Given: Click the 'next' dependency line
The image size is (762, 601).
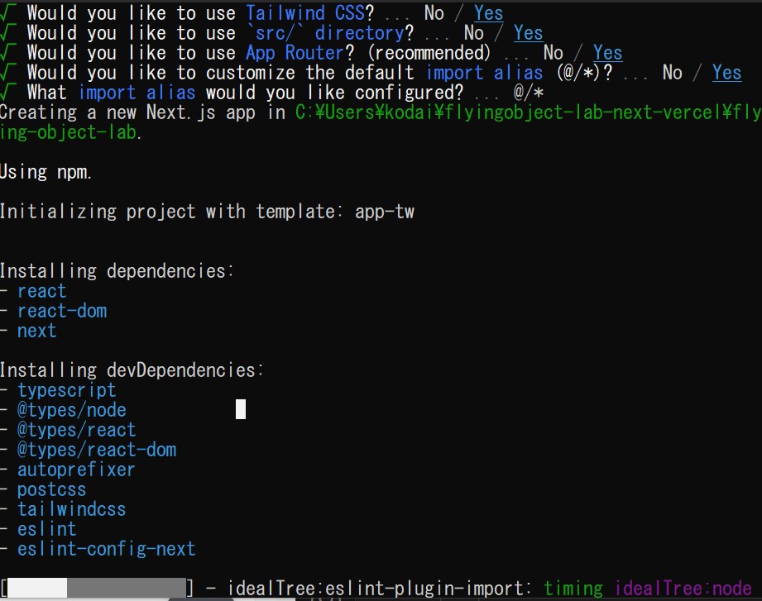Looking at the screenshot, I should point(37,331).
